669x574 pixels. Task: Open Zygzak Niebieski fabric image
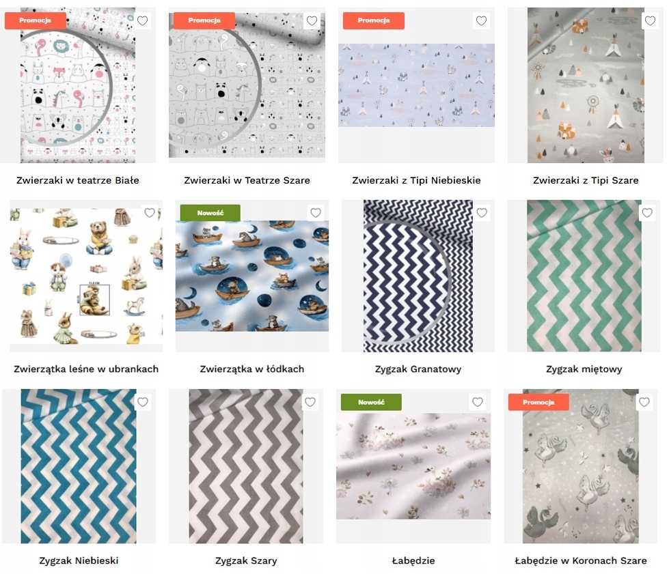pyautogui.click(x=79, y=466)
